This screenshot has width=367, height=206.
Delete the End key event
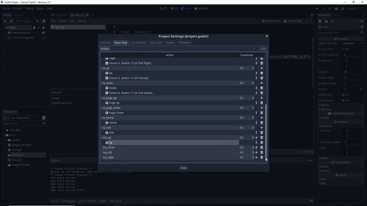[261, 133]
